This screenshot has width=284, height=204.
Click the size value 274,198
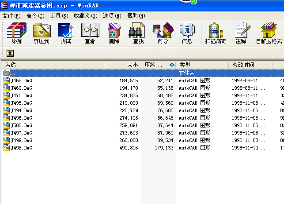(129, 118)
